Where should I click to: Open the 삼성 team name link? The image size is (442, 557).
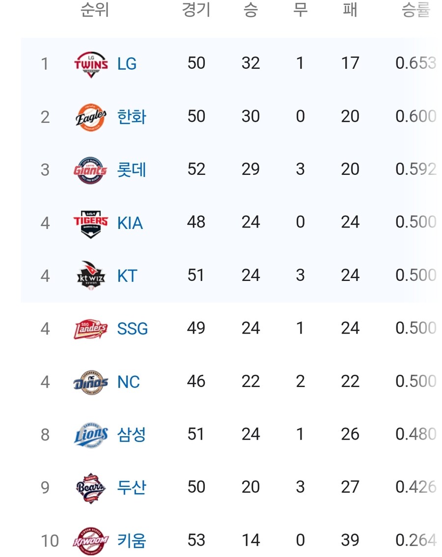pos(132,435)
